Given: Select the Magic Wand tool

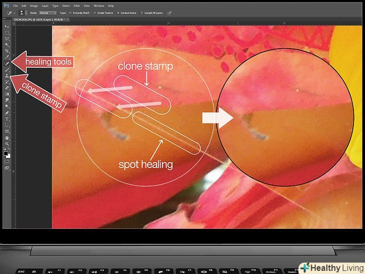Looking at the screenshot, I should coord(7,45).
